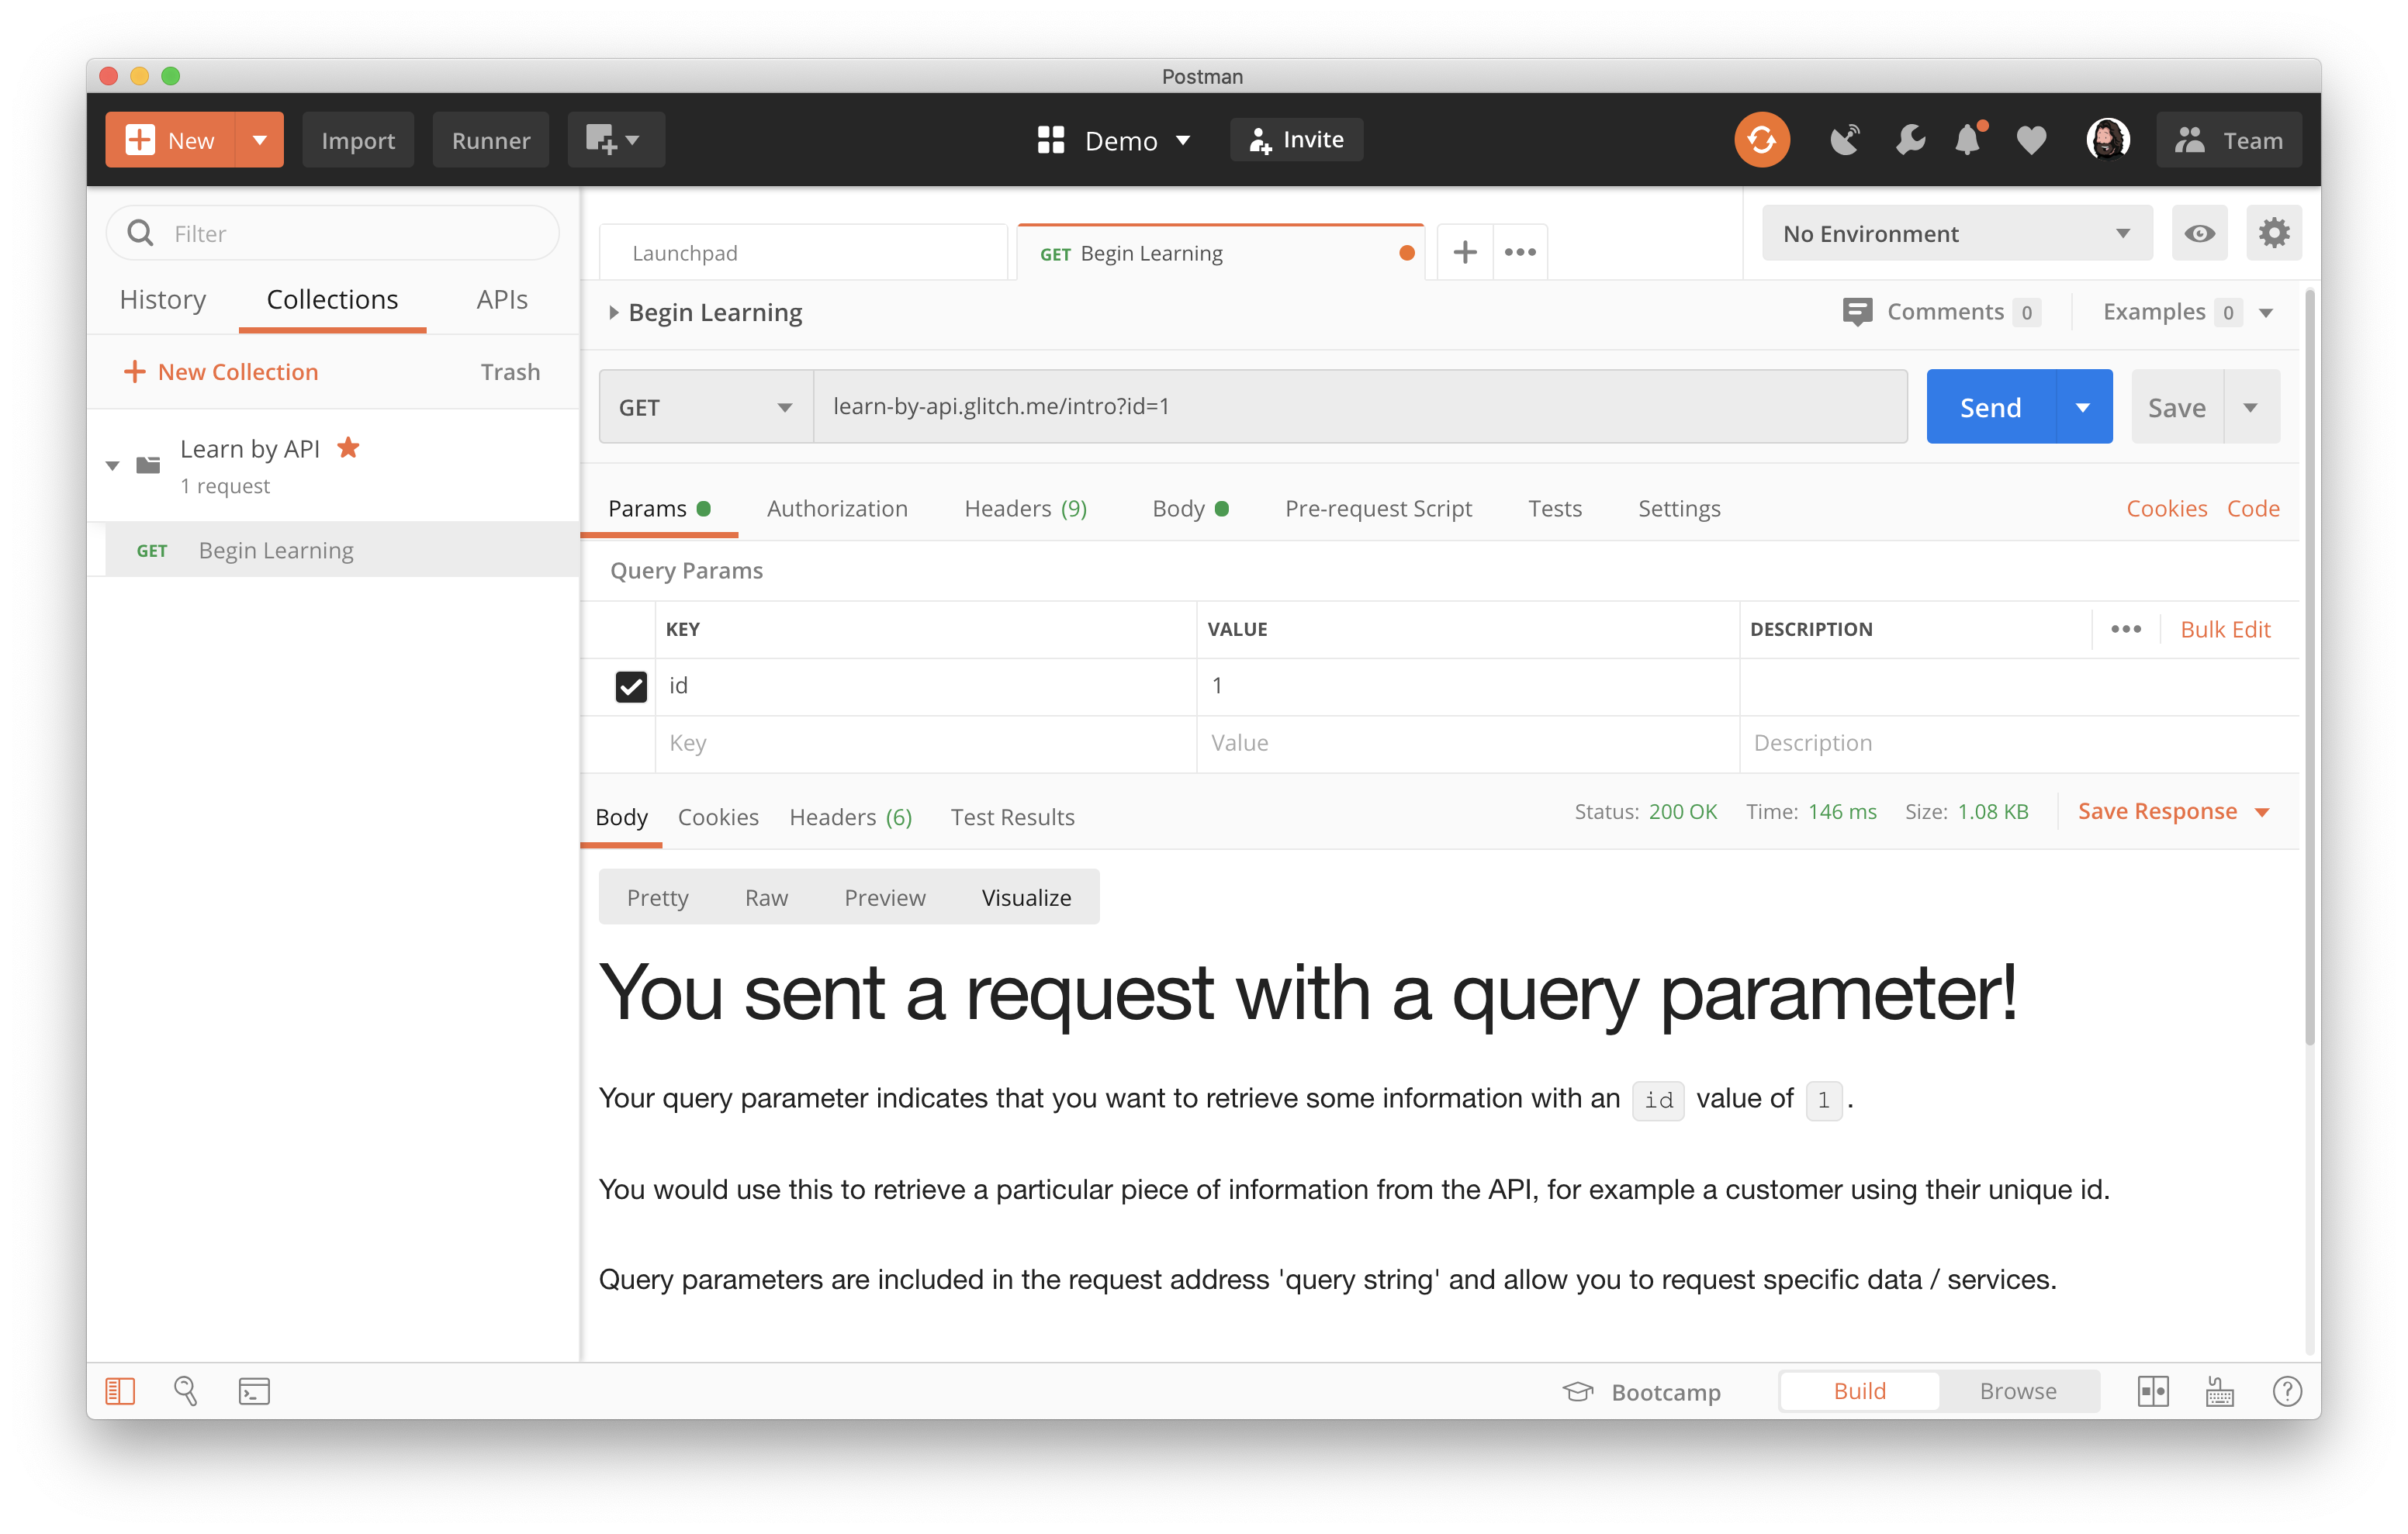Open tab options three dots menu
This screenshot has width=2408, height=1534.
click(1520, 252)
